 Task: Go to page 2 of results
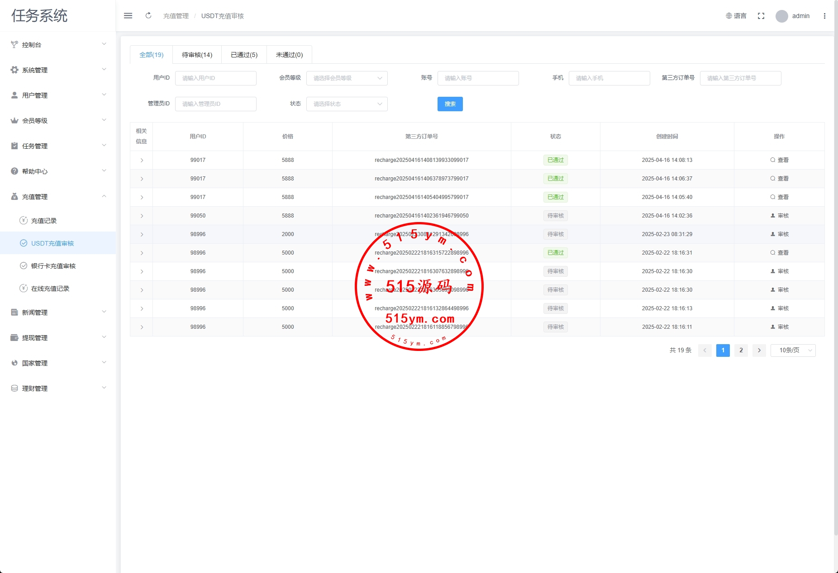[741, 350]
